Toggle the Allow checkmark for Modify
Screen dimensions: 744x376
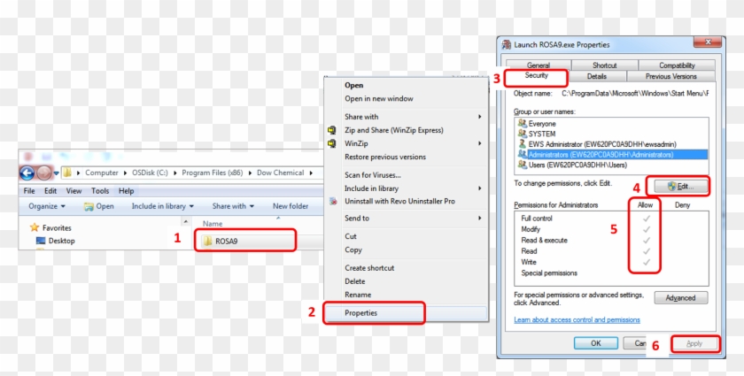click(x=647, y=229)
